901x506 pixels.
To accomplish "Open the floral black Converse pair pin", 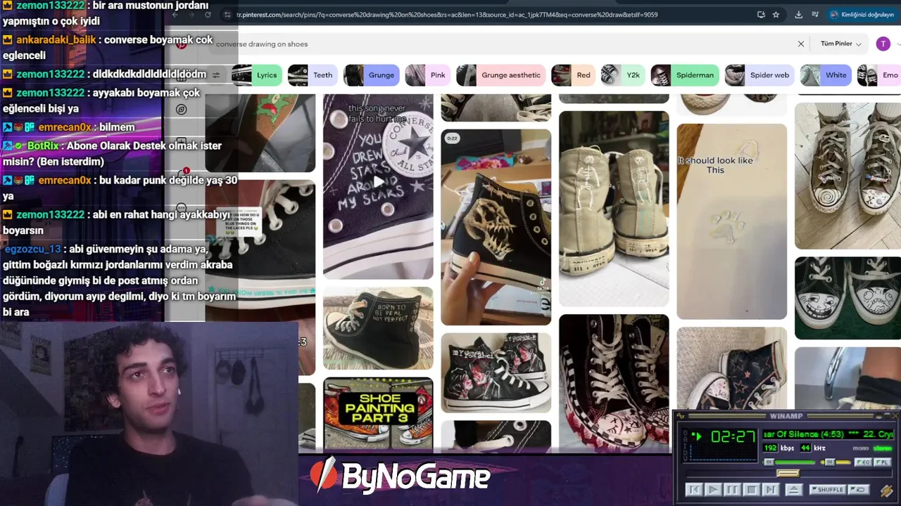I will (x=496, y=372).
